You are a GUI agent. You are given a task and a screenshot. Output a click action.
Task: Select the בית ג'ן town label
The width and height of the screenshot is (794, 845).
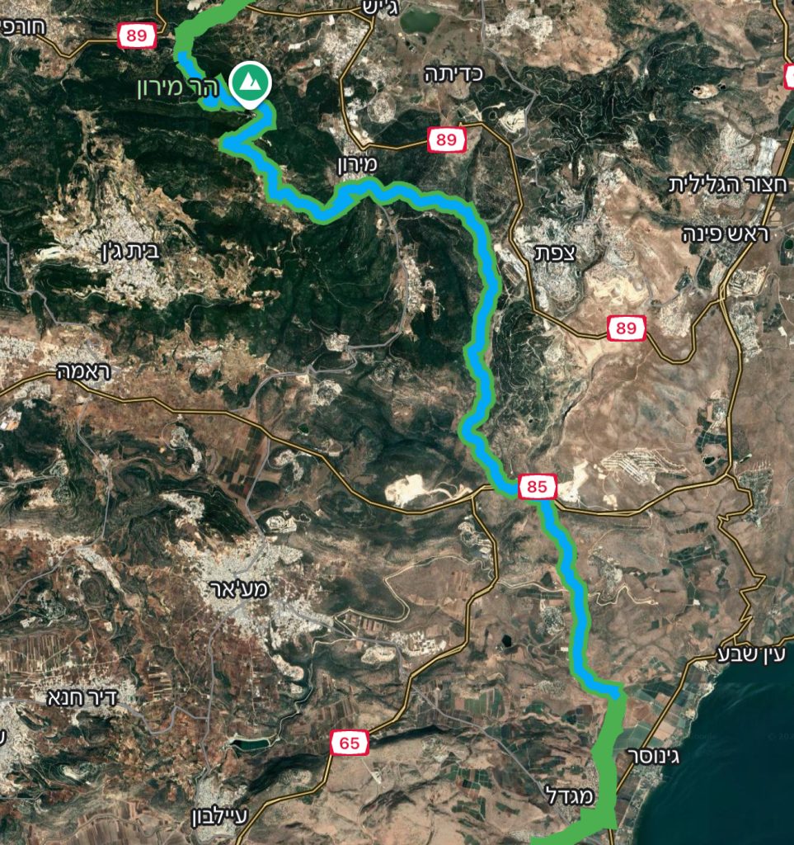[130, 251]
